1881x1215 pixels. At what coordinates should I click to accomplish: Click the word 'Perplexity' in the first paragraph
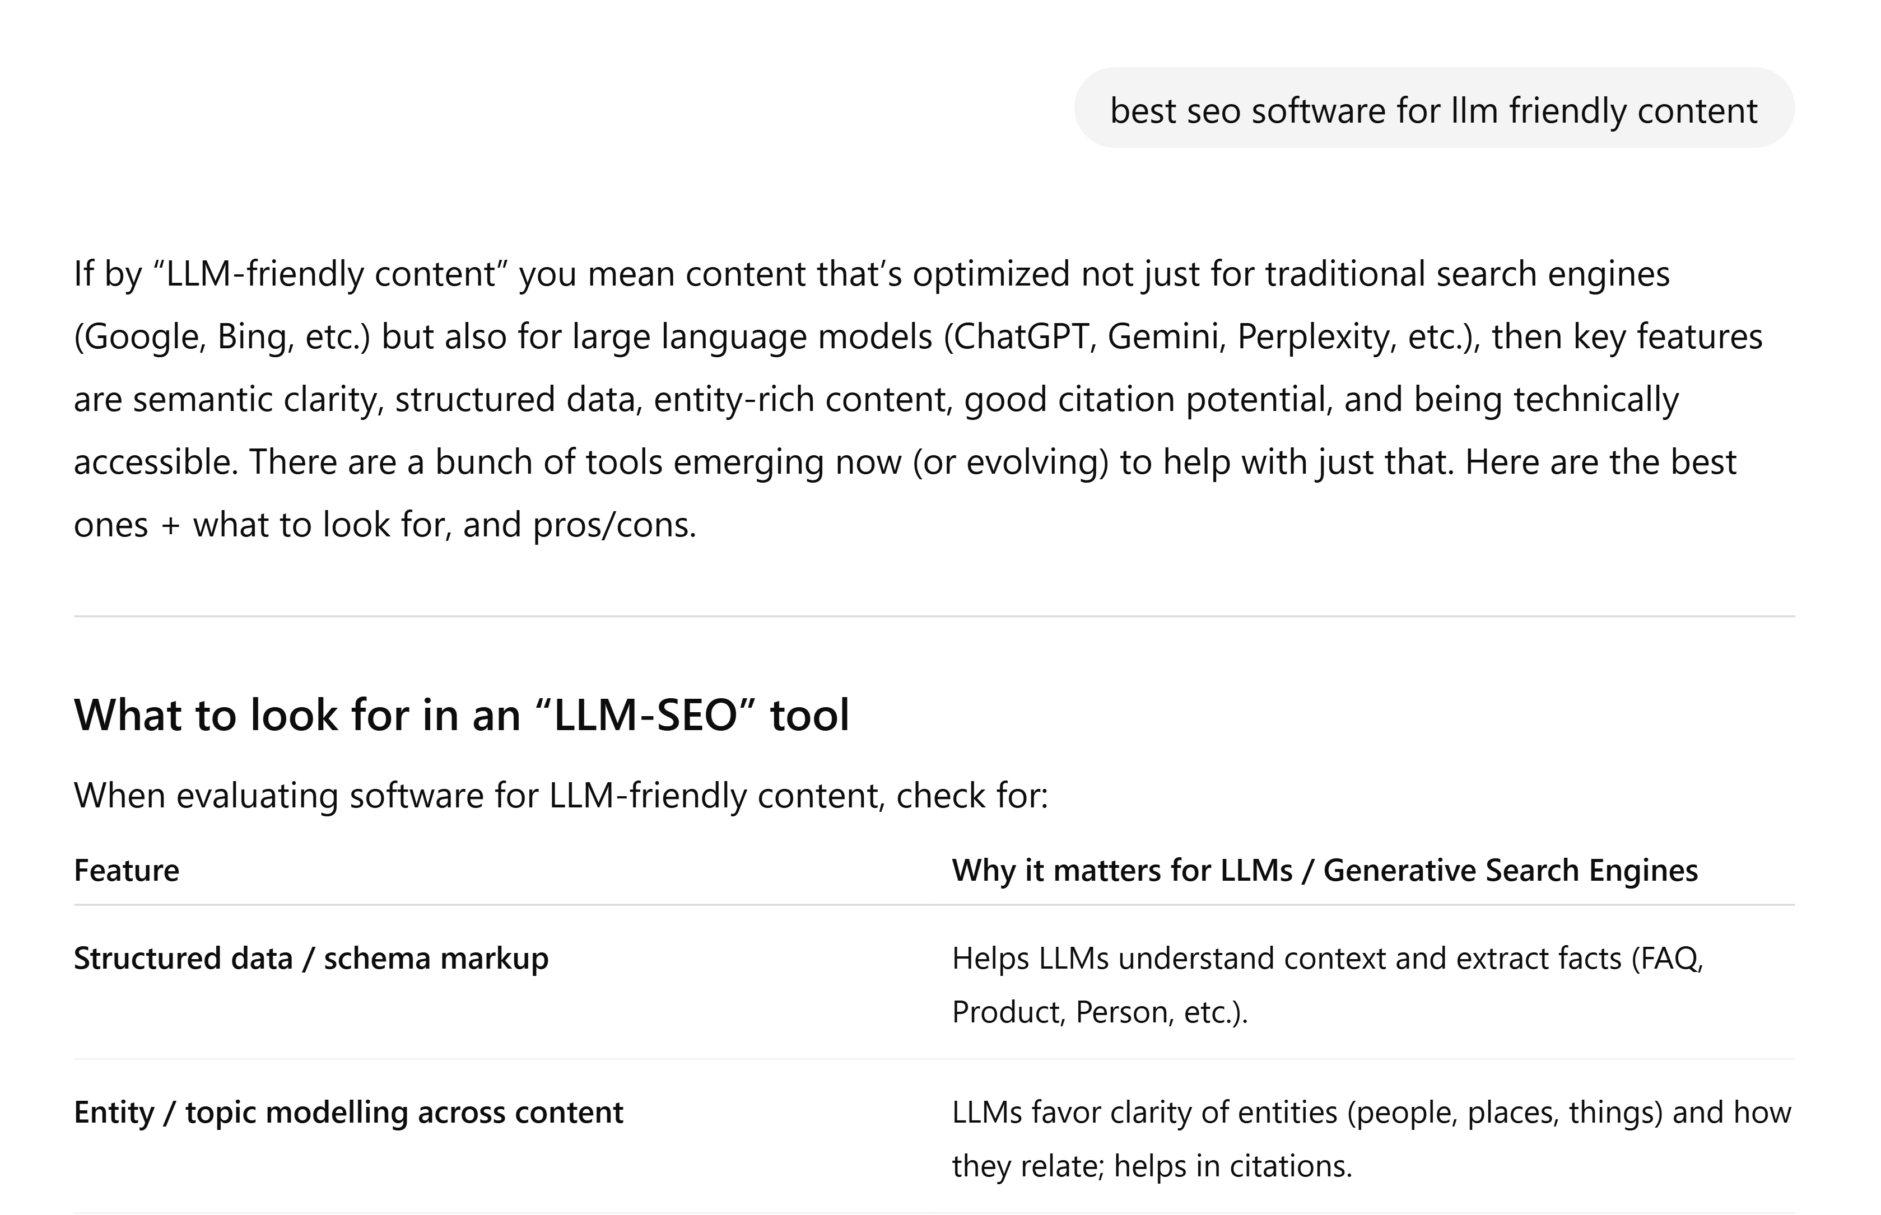pyautogui.click(x=1312, y=337)
